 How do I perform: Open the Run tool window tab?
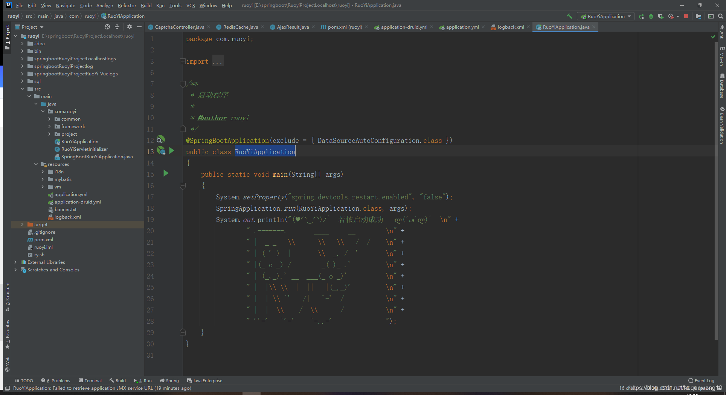click(142, 381)
